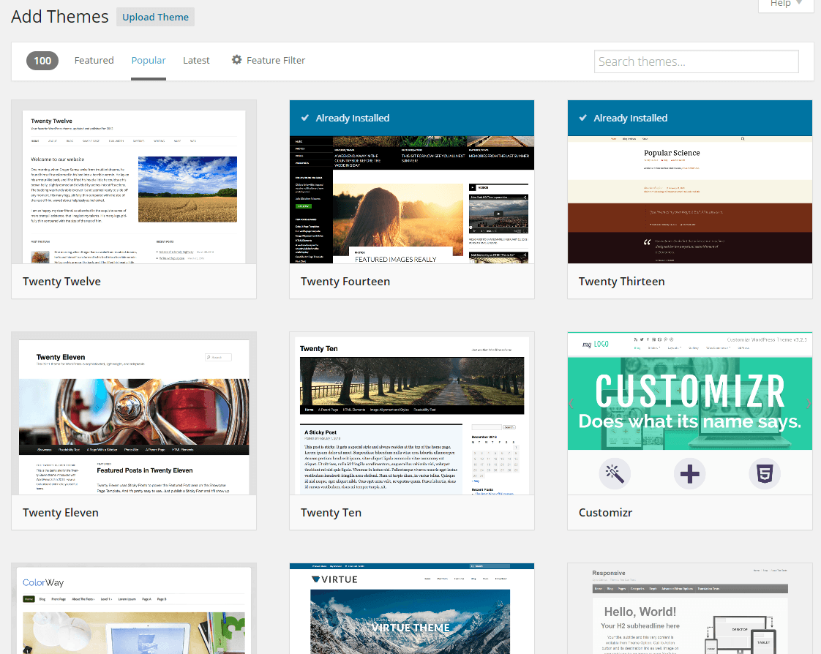Preview the Customizr theme thumbnail

(x=690, y=413)
